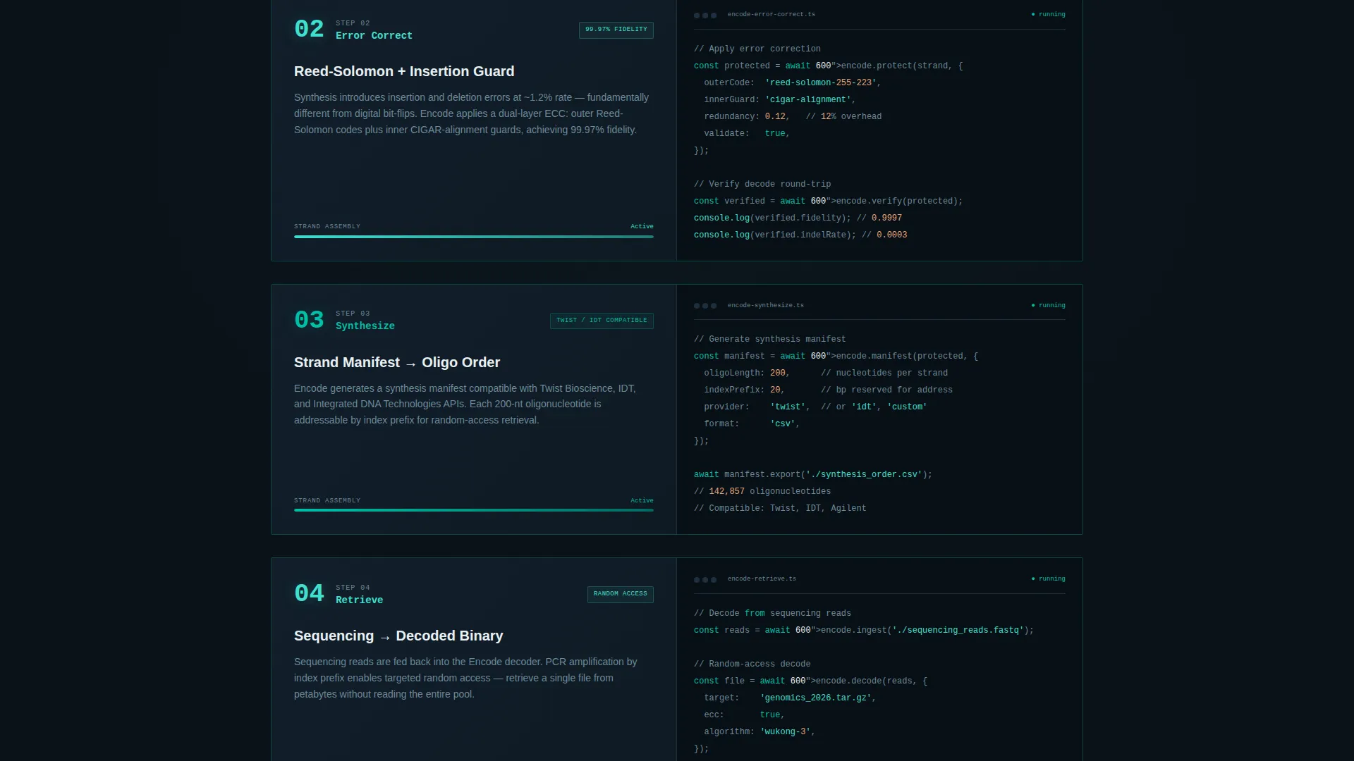The width and height of the screenshot is (1354, 761).
Task: Click the Synthesize step progress bar
Action: pos(474,510)
